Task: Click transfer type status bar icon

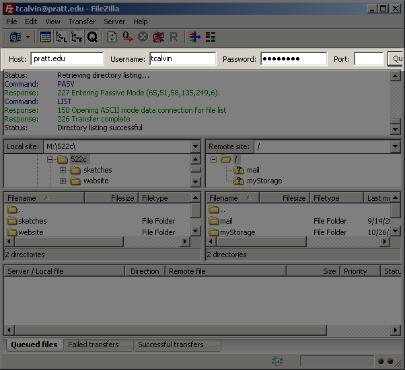Action: pyautogui.click(x=277, y=361)
